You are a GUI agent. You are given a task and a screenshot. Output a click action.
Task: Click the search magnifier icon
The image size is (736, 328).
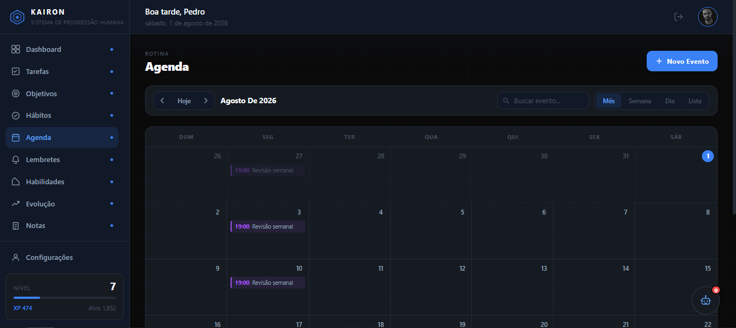[x=507, y=101]
